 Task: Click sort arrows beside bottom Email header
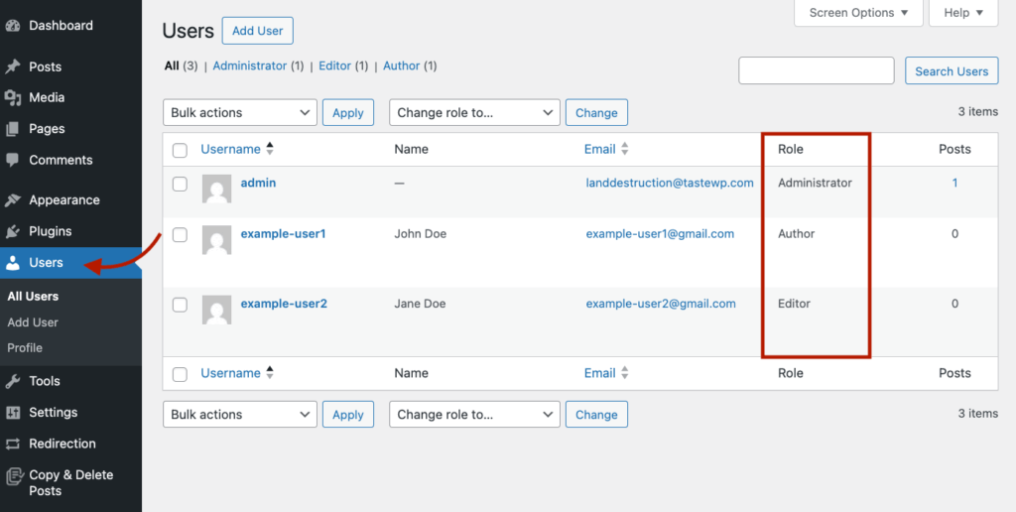[625, 373]
